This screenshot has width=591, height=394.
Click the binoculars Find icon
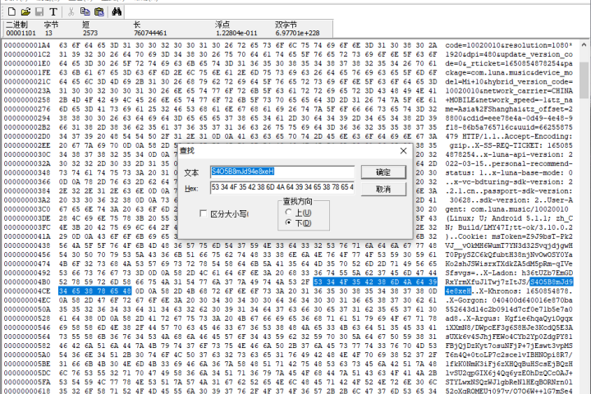tap(117, 12)
